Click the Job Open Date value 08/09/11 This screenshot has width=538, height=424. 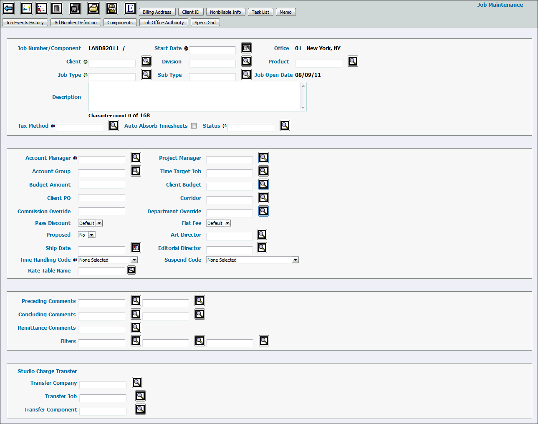pyautogui.click(x=308, y=75)
